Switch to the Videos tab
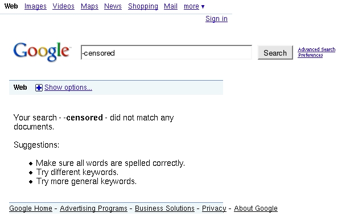Viewport: 350px width, 221px height. tap(63, 6)
